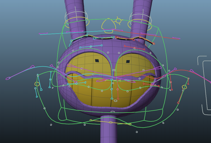Click the black pupil in the right eye
Screen dimensions: 211x143
pos(128,62)
